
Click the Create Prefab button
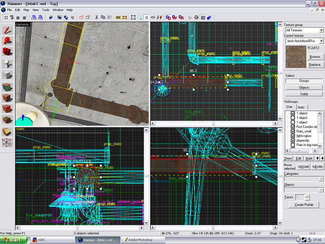pyautogui.click(x=304, y=205)
